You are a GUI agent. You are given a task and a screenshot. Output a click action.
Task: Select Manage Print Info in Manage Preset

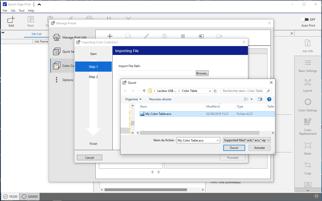point(74,37)
